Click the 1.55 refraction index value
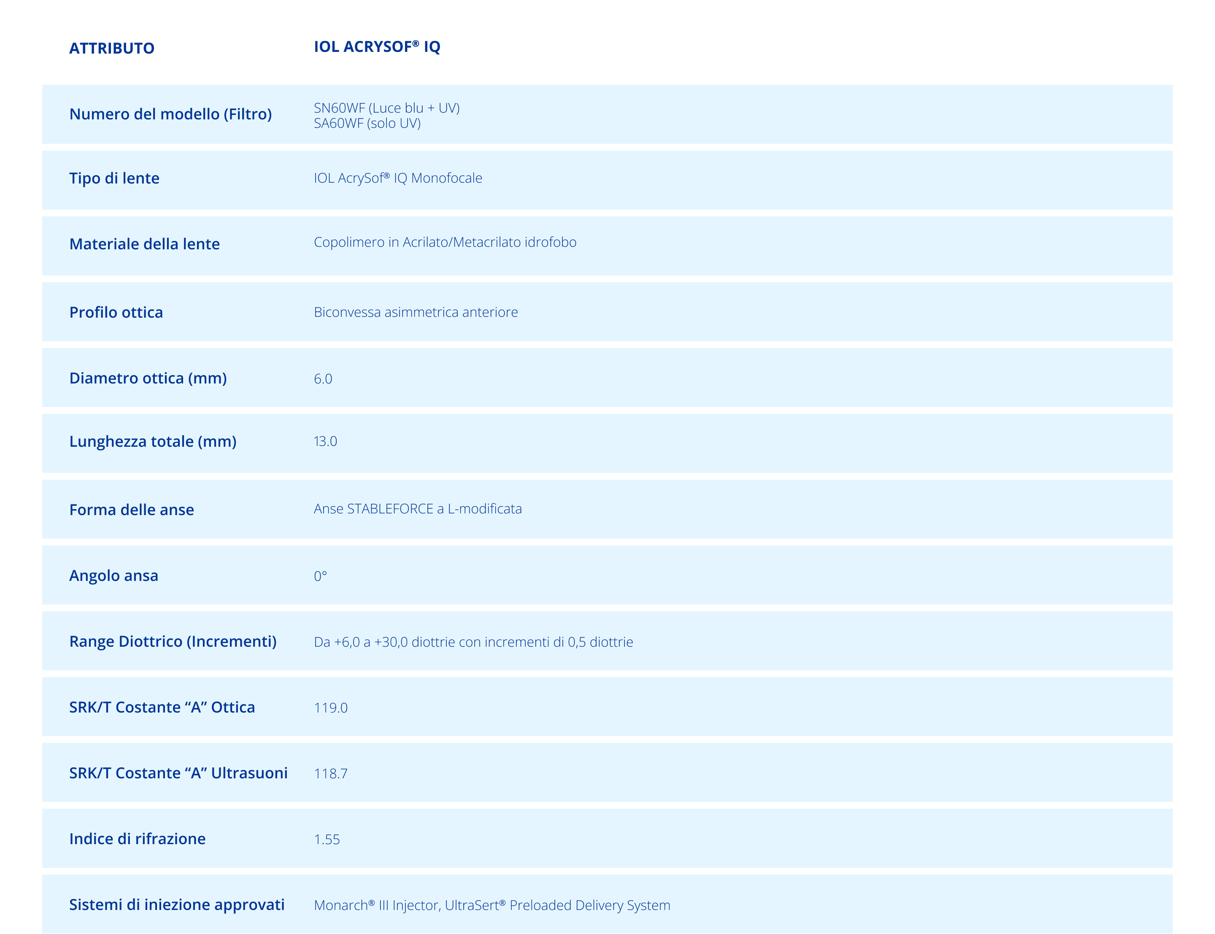The width and height of the screenshot is (1215, 934). click(327, 840)
